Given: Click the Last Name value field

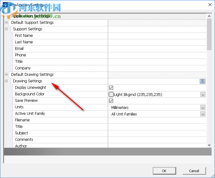Looking at the screenshot, I should (x=157, y=42).
